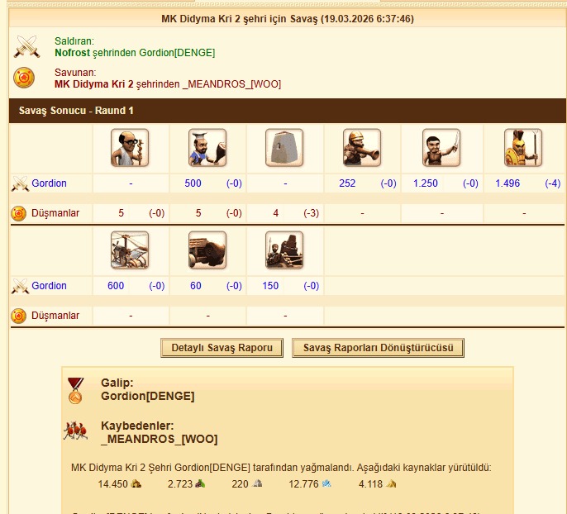Click the sulfur resource icon beside 4.118
Screen dimensions: 567x514
click(391, 483)
